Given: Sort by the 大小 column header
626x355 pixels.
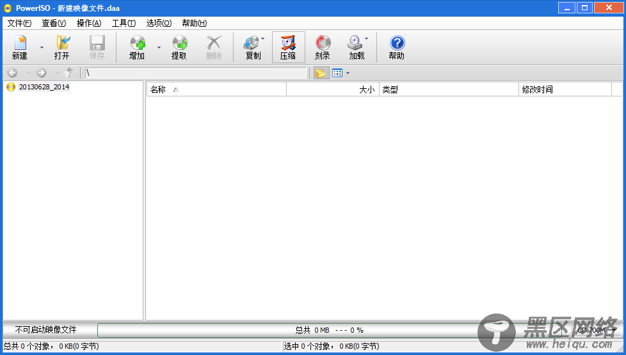Looking at the screenshot, I should click(x=333, y=89).
